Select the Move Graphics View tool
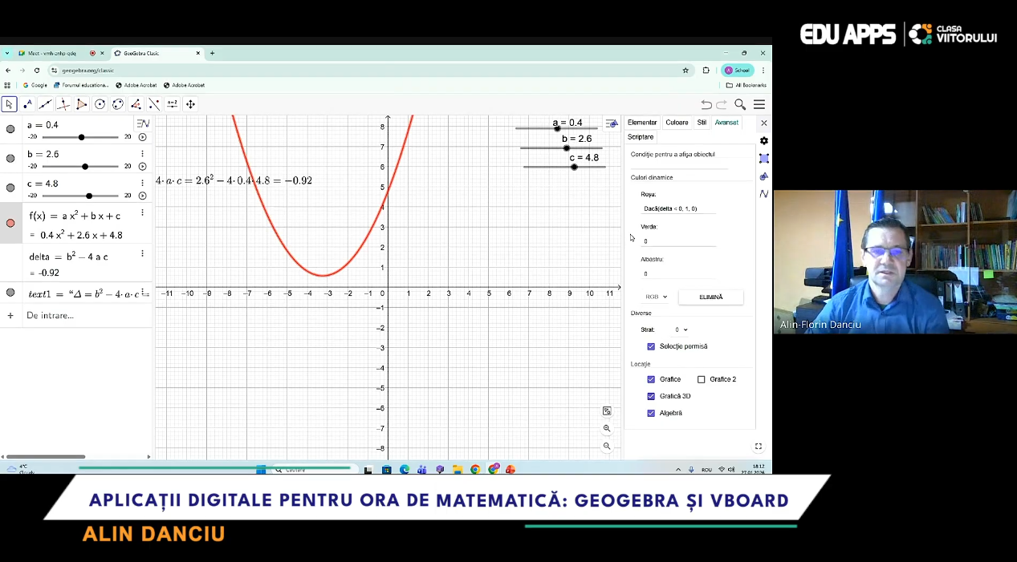 pyautogui.click(x=190, y=104)
